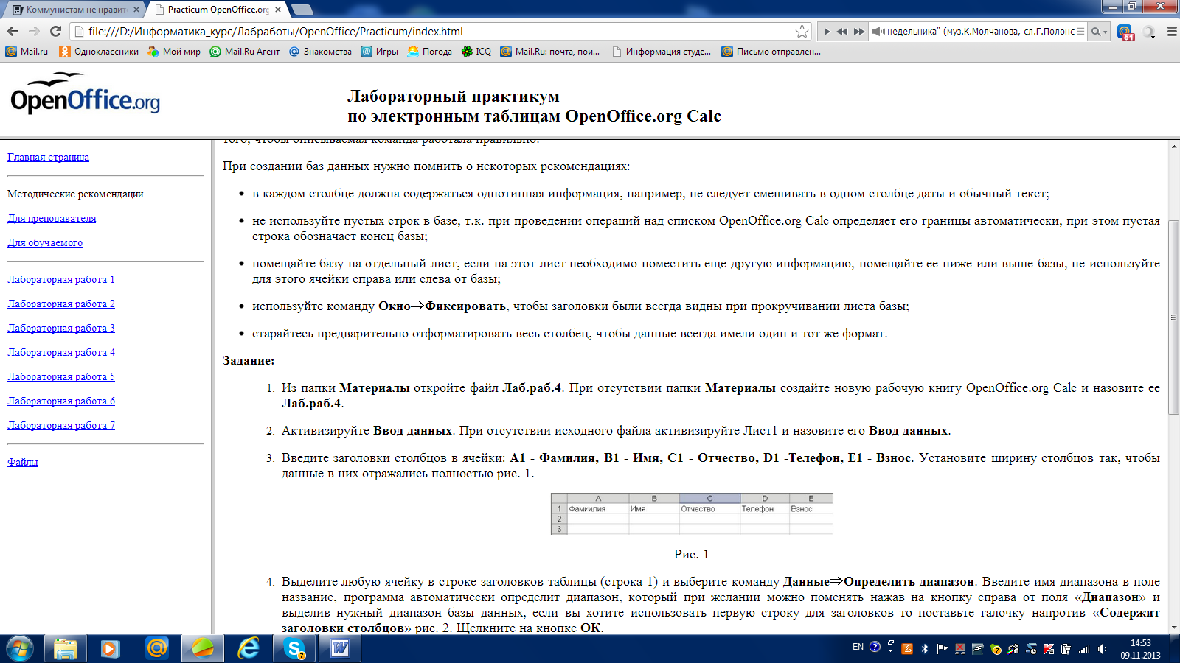Open Главная страница link
This screenshot has width=1180, height=663.
tap(48, 157)
